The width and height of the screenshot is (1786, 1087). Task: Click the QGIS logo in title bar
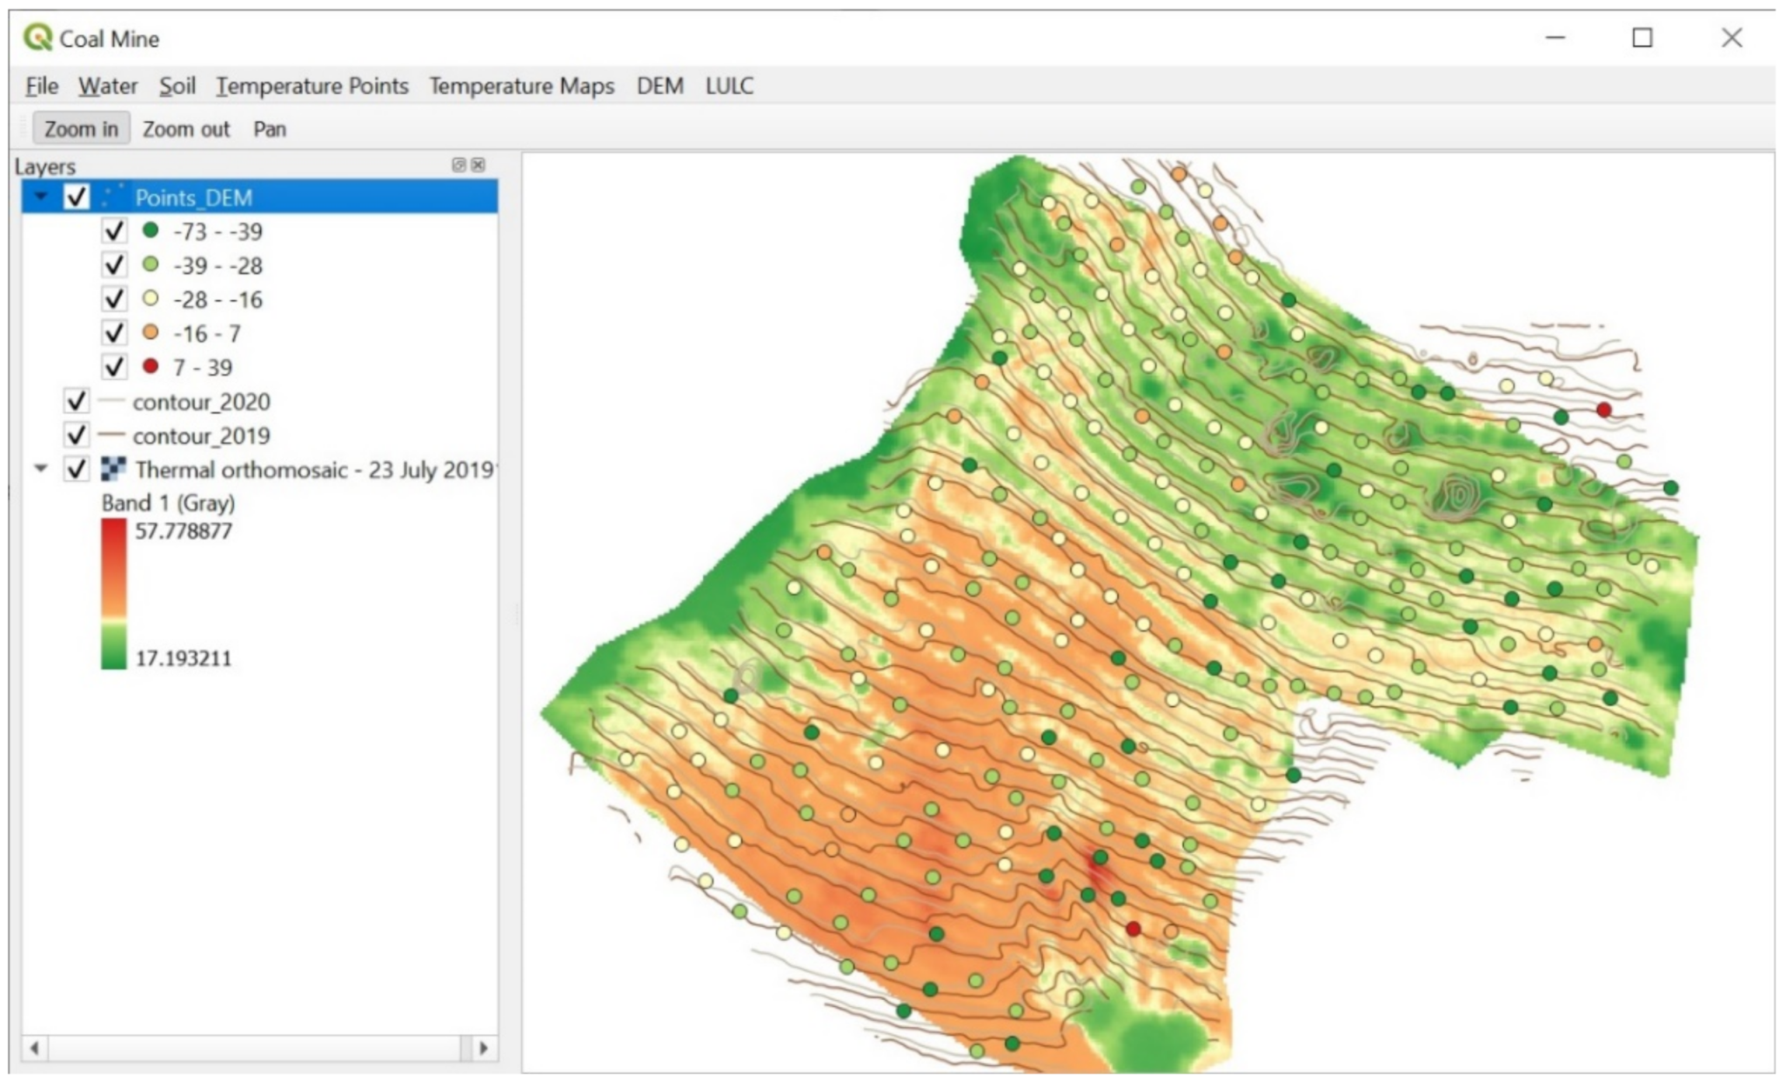[x=37, y=37]
